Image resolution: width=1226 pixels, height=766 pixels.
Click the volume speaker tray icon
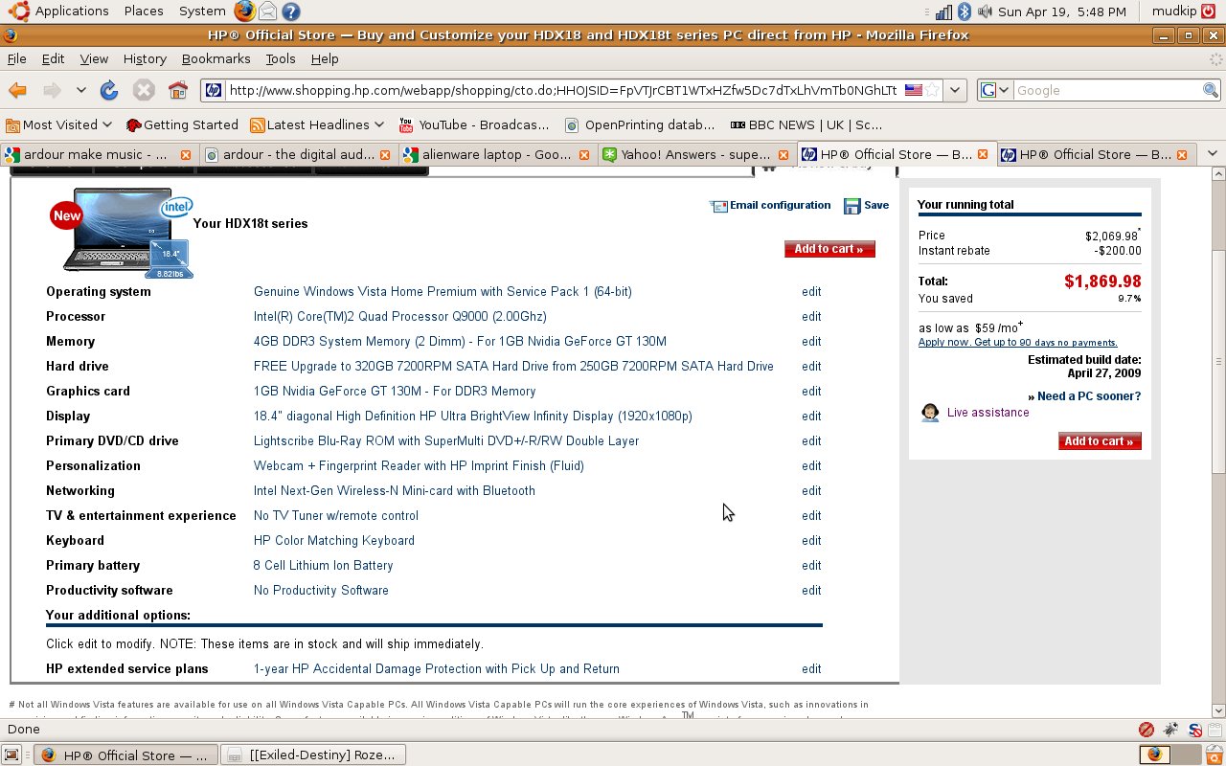(985, 11)
